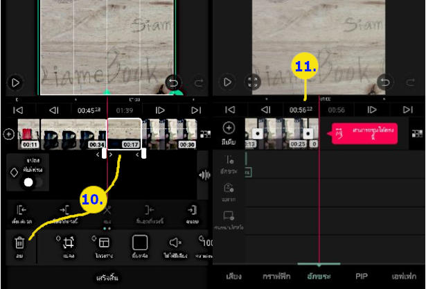Nudge left trim handle backward with left chevron
This screenshot has height=289, width=426.
point(98,155)
